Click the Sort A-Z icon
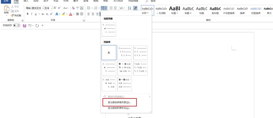Screen dimensions: 273x118 pyautogui.click(x=130, y=8)
